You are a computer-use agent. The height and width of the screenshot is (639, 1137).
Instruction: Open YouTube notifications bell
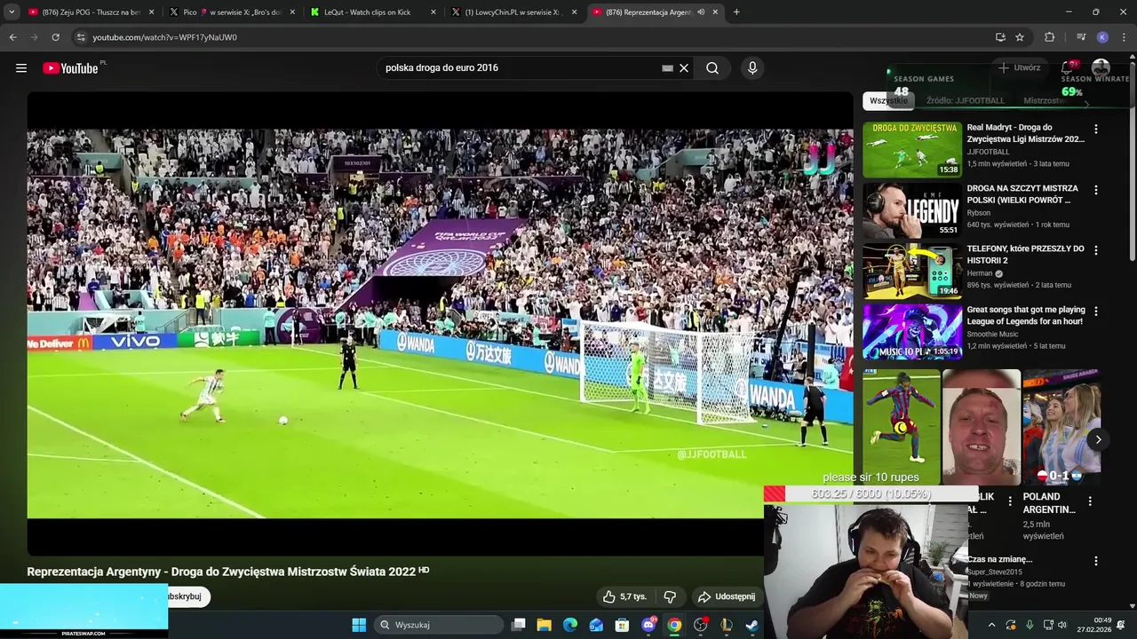[x=1068, y=68]
